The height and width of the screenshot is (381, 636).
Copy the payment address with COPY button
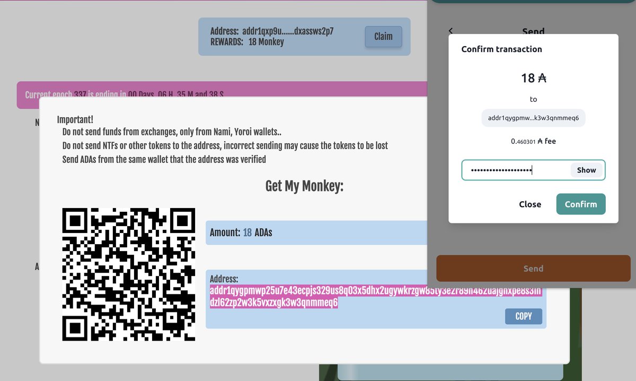tap(524, 316)
